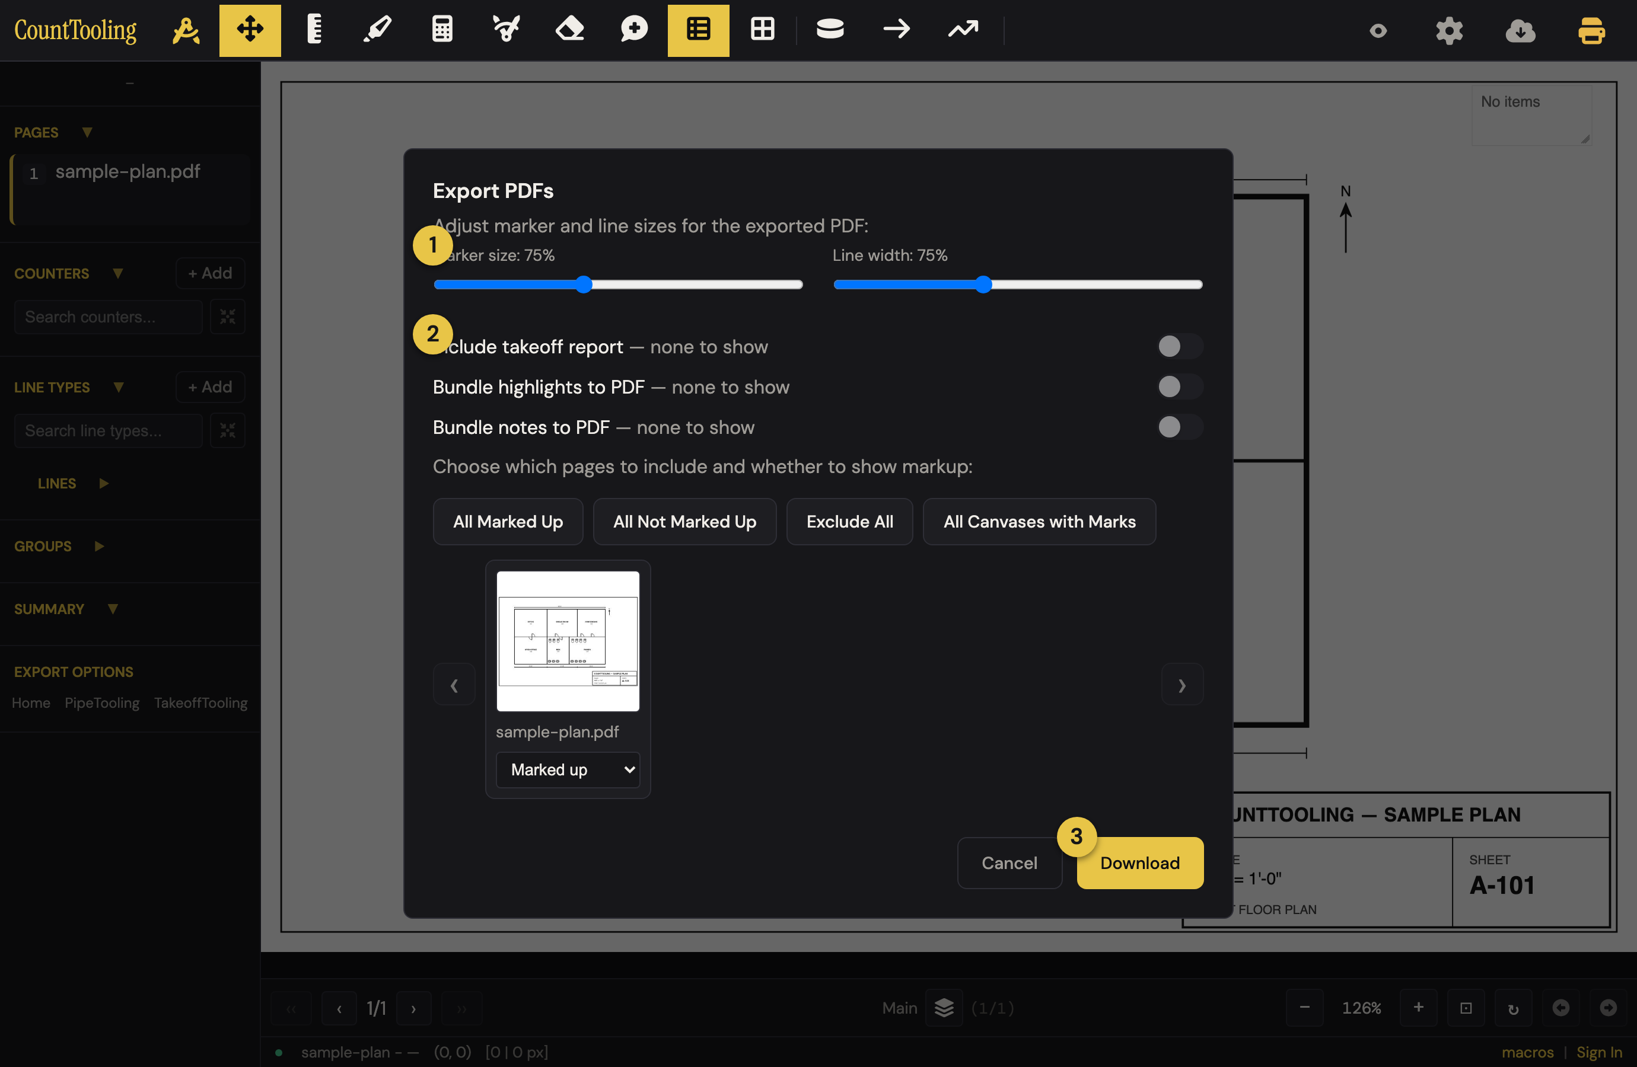The image size is (1637, 1067).
Task: Choose the highlighter marker tool
Action: (378, 30)
